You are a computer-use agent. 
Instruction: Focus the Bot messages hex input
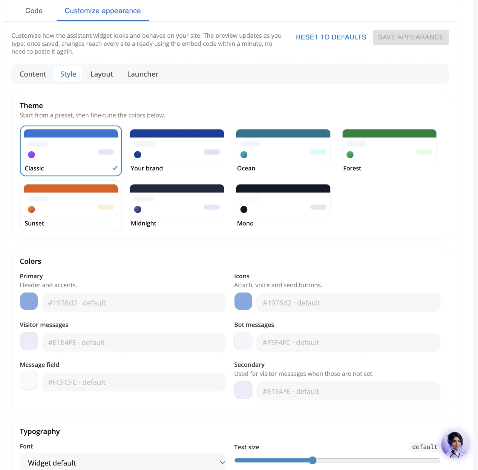(x=348, y=342)
